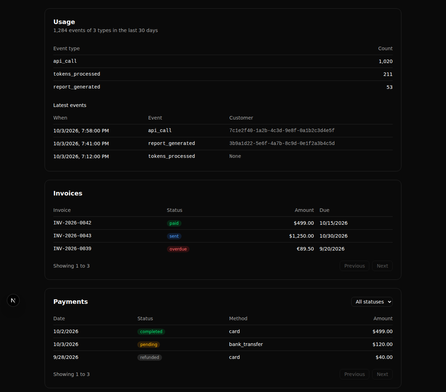
Task: Click the 7:12:00 PM event timestamp
Action: click(x=81, y=156)
